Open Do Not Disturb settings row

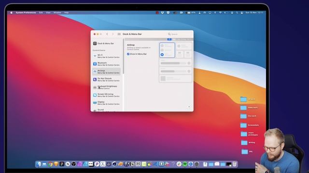pyautogui.click(x=106, y=79)
